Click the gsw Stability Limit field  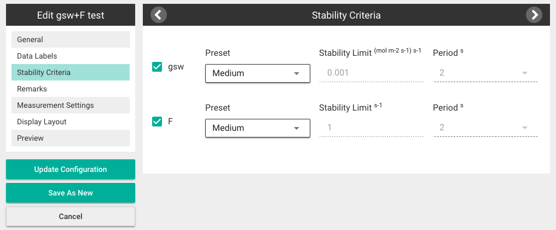pyautogui.click(x=372, y=73)
